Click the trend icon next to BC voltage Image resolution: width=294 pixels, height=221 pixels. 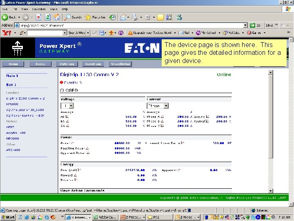(x=67, y=121)
